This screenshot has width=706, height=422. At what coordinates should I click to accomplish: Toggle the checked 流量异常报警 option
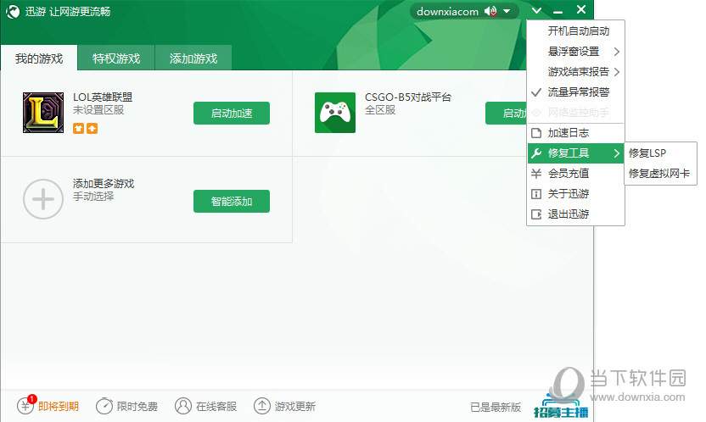pyautogui.click(x=575, y=92)
